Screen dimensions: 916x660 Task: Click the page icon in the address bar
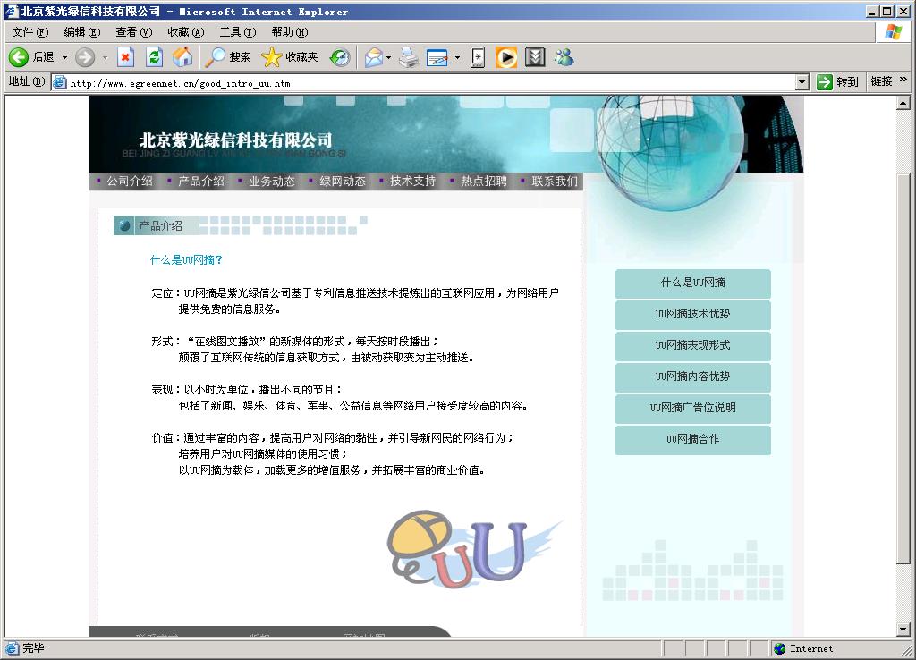click(x=59, y=82)
